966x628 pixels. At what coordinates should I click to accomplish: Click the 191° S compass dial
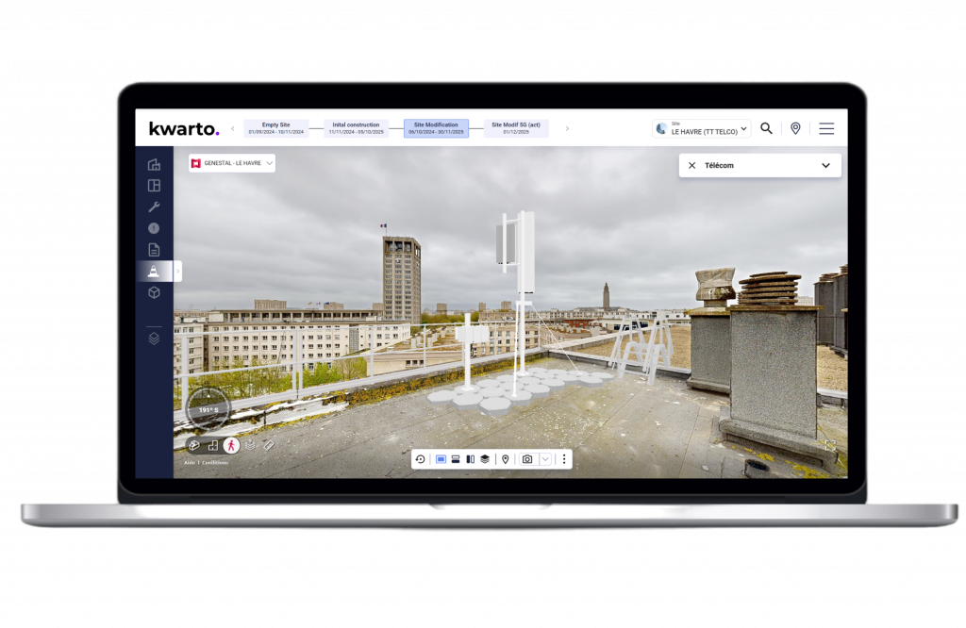(x=208, y=409)
